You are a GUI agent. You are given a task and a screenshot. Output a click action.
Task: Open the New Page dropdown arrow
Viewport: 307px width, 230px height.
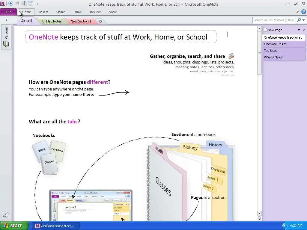299,30
